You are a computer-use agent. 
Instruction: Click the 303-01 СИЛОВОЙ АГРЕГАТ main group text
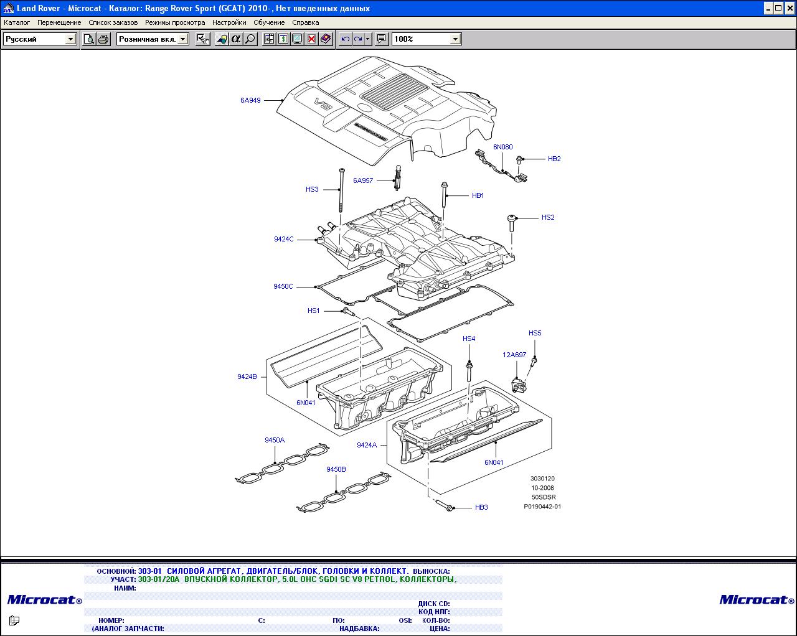(273, 571)
